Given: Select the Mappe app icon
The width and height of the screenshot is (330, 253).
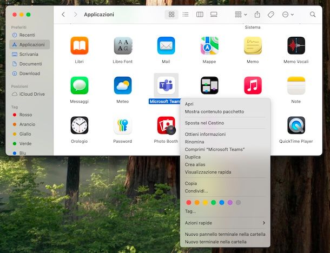Looking at the screenshot, I should pos(209,45).
